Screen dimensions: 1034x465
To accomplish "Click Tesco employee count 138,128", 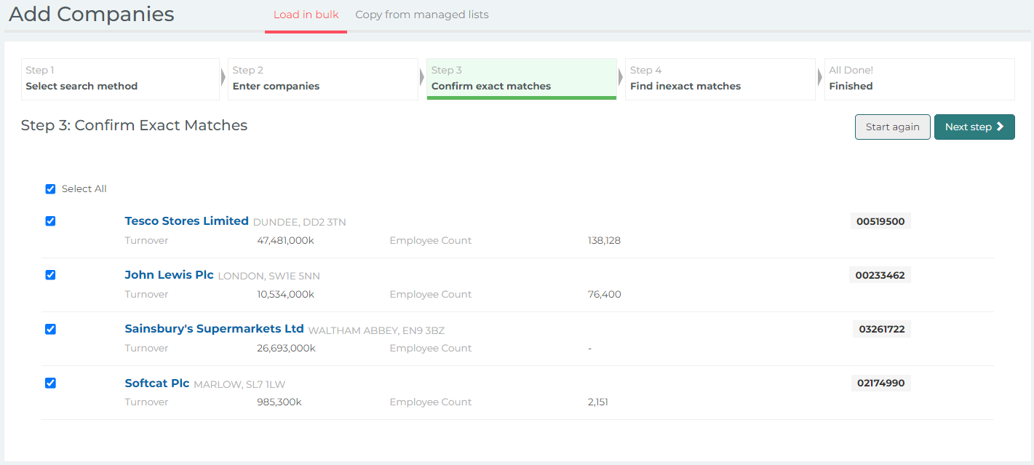I will (604, 240).
